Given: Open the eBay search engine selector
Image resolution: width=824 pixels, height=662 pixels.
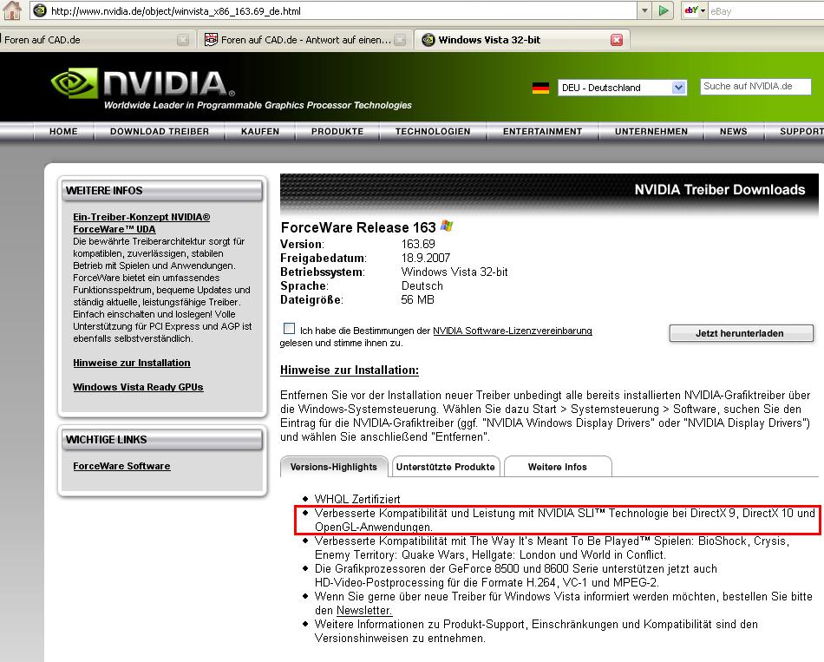Looking at the screenshot, I should click(x=695, y=10).
